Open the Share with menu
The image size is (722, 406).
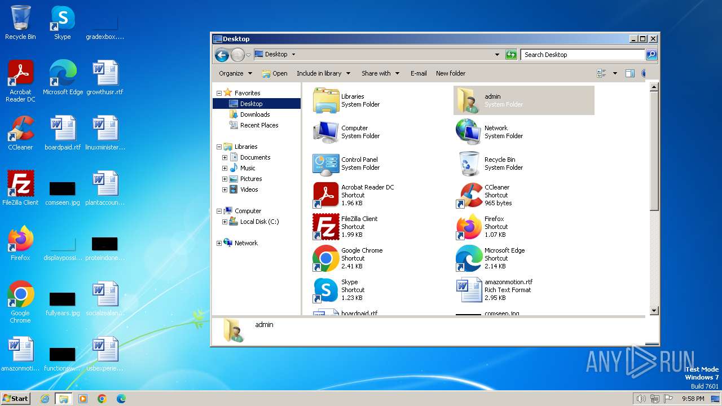[x=380, y=73]
